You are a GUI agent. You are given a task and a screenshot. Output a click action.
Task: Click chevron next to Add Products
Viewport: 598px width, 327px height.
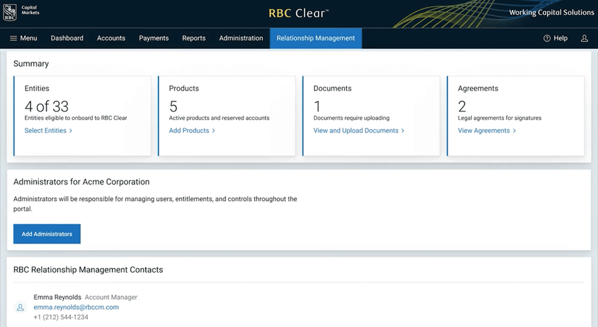(213, 131)
